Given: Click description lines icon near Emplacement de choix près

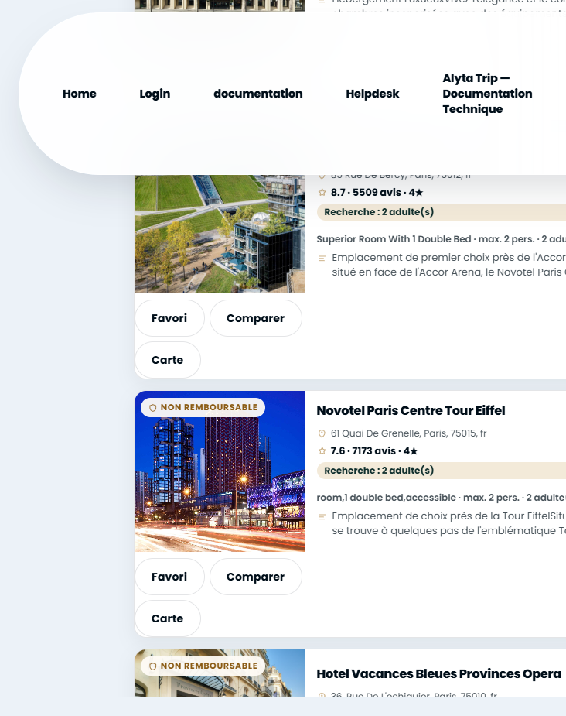Looking at the screenshot, I should 322,517.
